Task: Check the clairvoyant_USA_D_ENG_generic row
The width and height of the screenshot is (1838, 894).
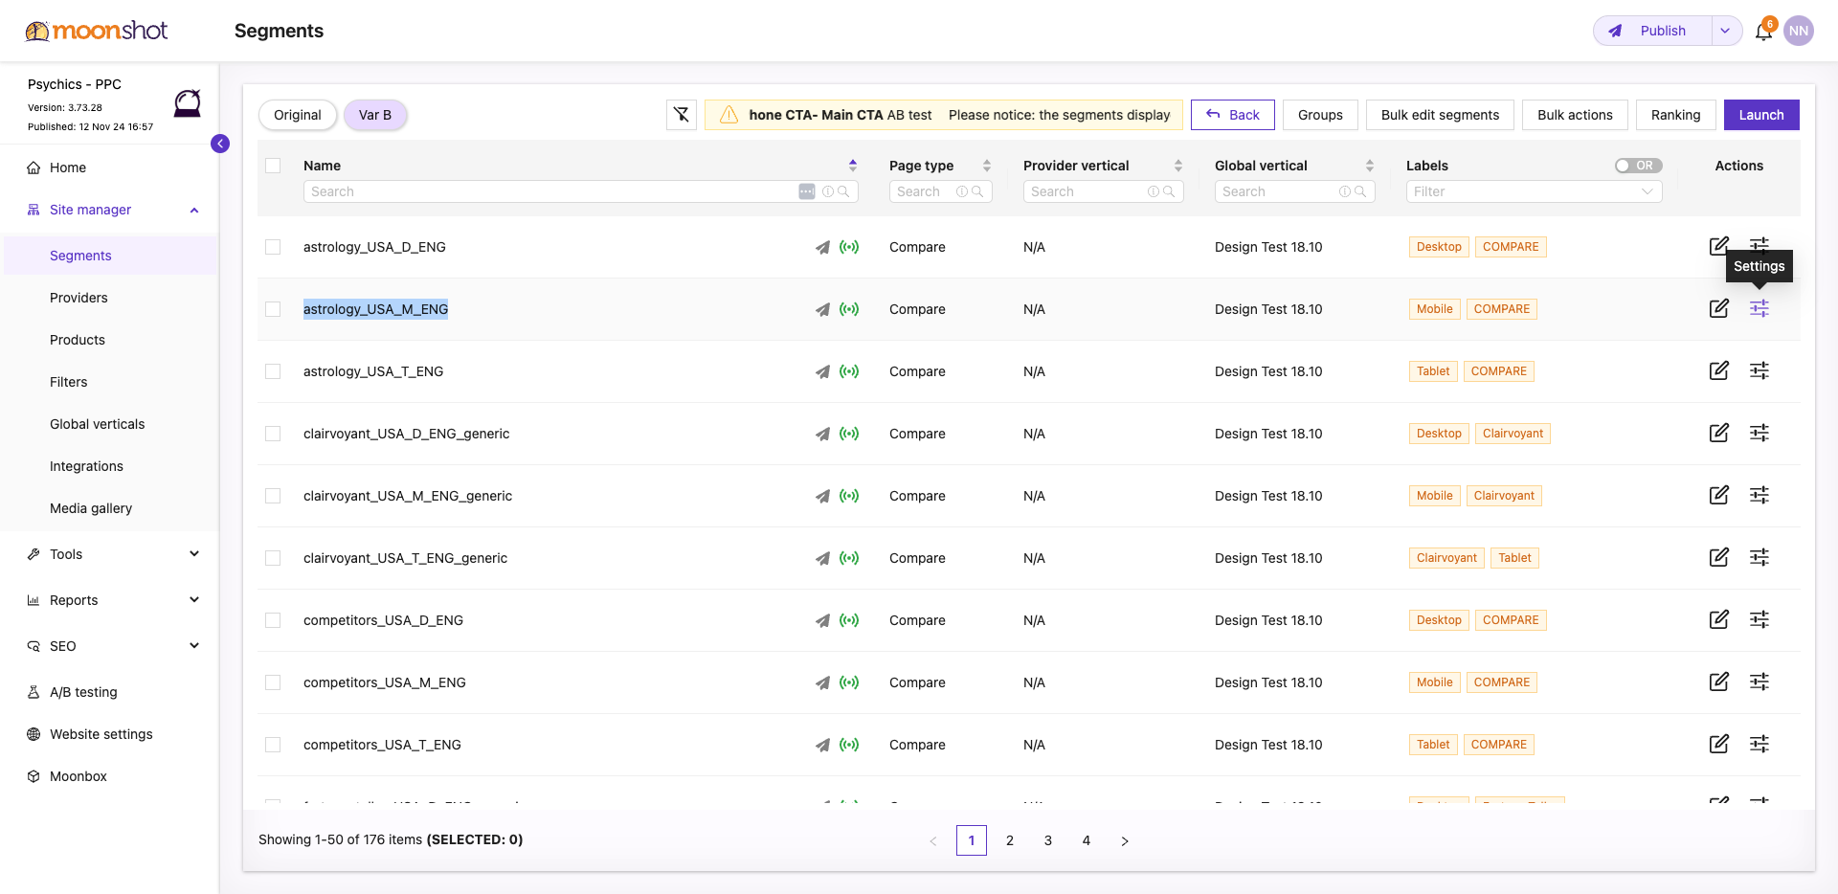Action: click(273, 434)
